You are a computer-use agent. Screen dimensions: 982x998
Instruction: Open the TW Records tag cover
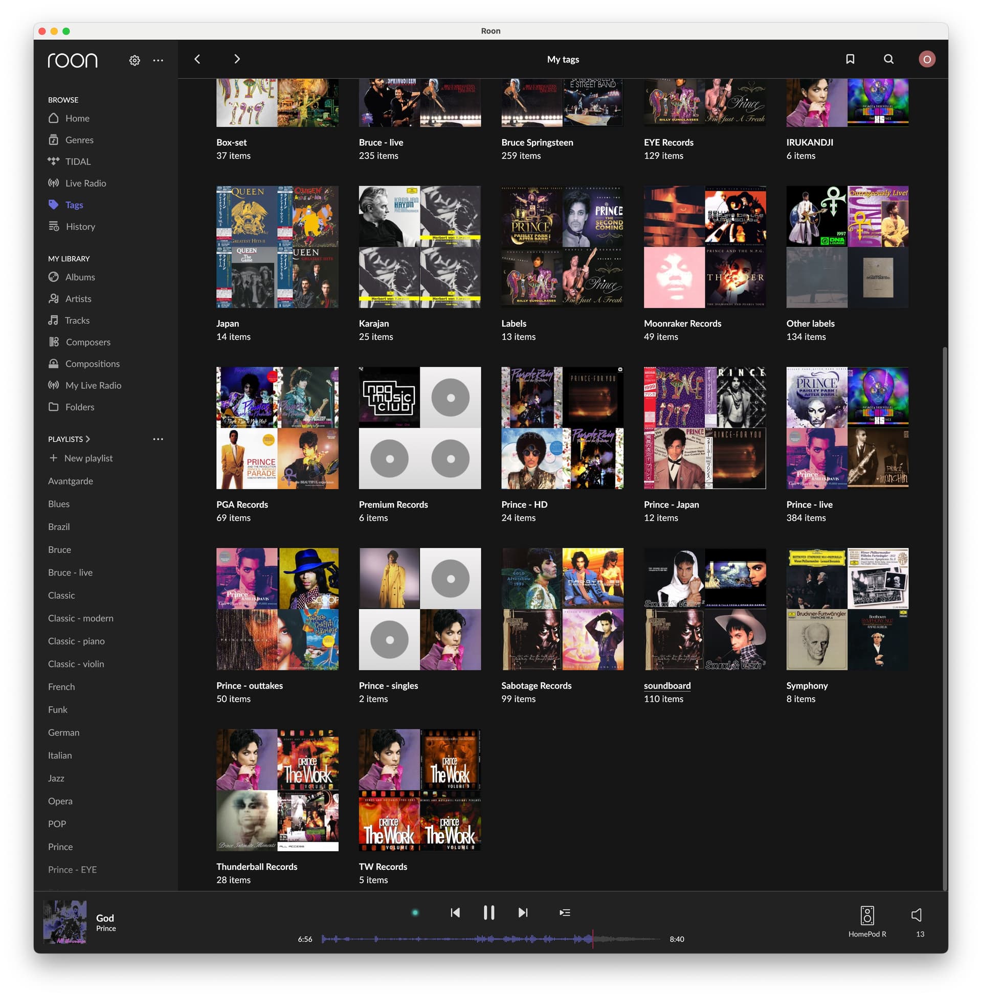point(420,790)
